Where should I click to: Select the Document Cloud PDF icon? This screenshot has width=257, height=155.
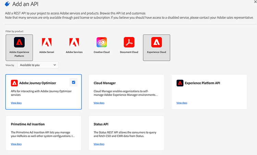click(129, 43)
